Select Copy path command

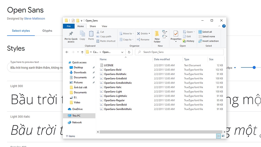point(104,36)
